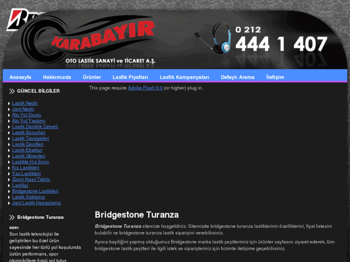Click the Karabayır tire logo
The width and height of the screenshot is (350, 262).
(88, 39)
